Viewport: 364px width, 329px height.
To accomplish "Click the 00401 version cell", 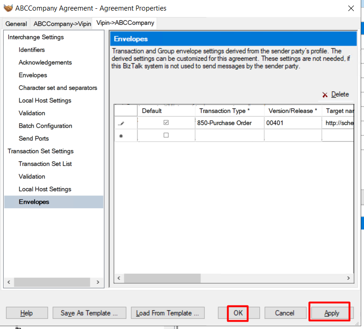I will (x=293, y=123).
